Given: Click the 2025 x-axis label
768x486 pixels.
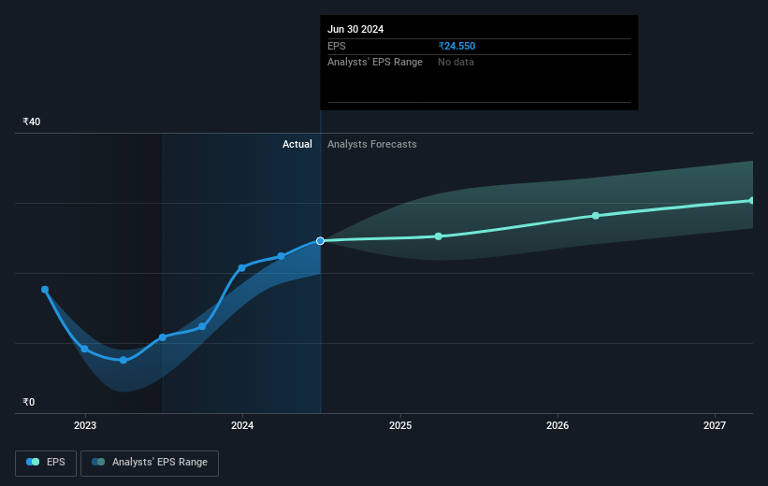Looking at the screenshot, I should click(x=400, y=426).
